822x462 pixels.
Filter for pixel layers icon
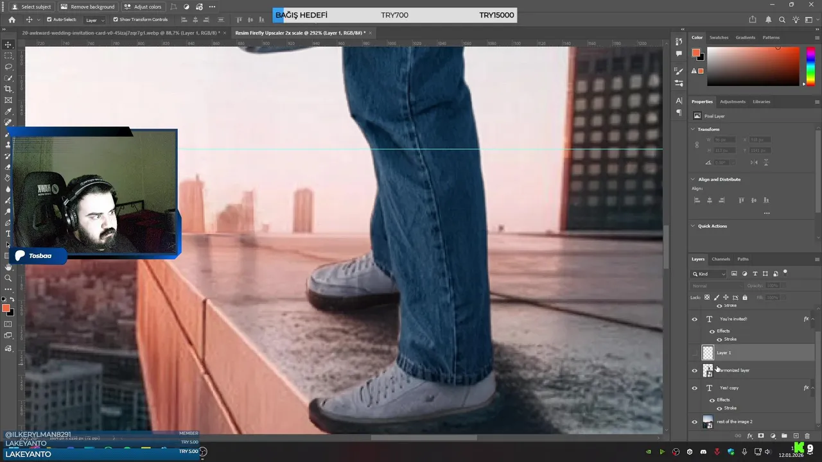point(734,274)
